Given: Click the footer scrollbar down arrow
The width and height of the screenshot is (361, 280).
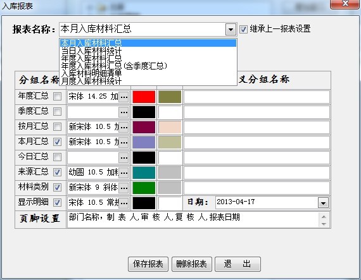Looking at the screenshot, I should (x=324, y=224).
